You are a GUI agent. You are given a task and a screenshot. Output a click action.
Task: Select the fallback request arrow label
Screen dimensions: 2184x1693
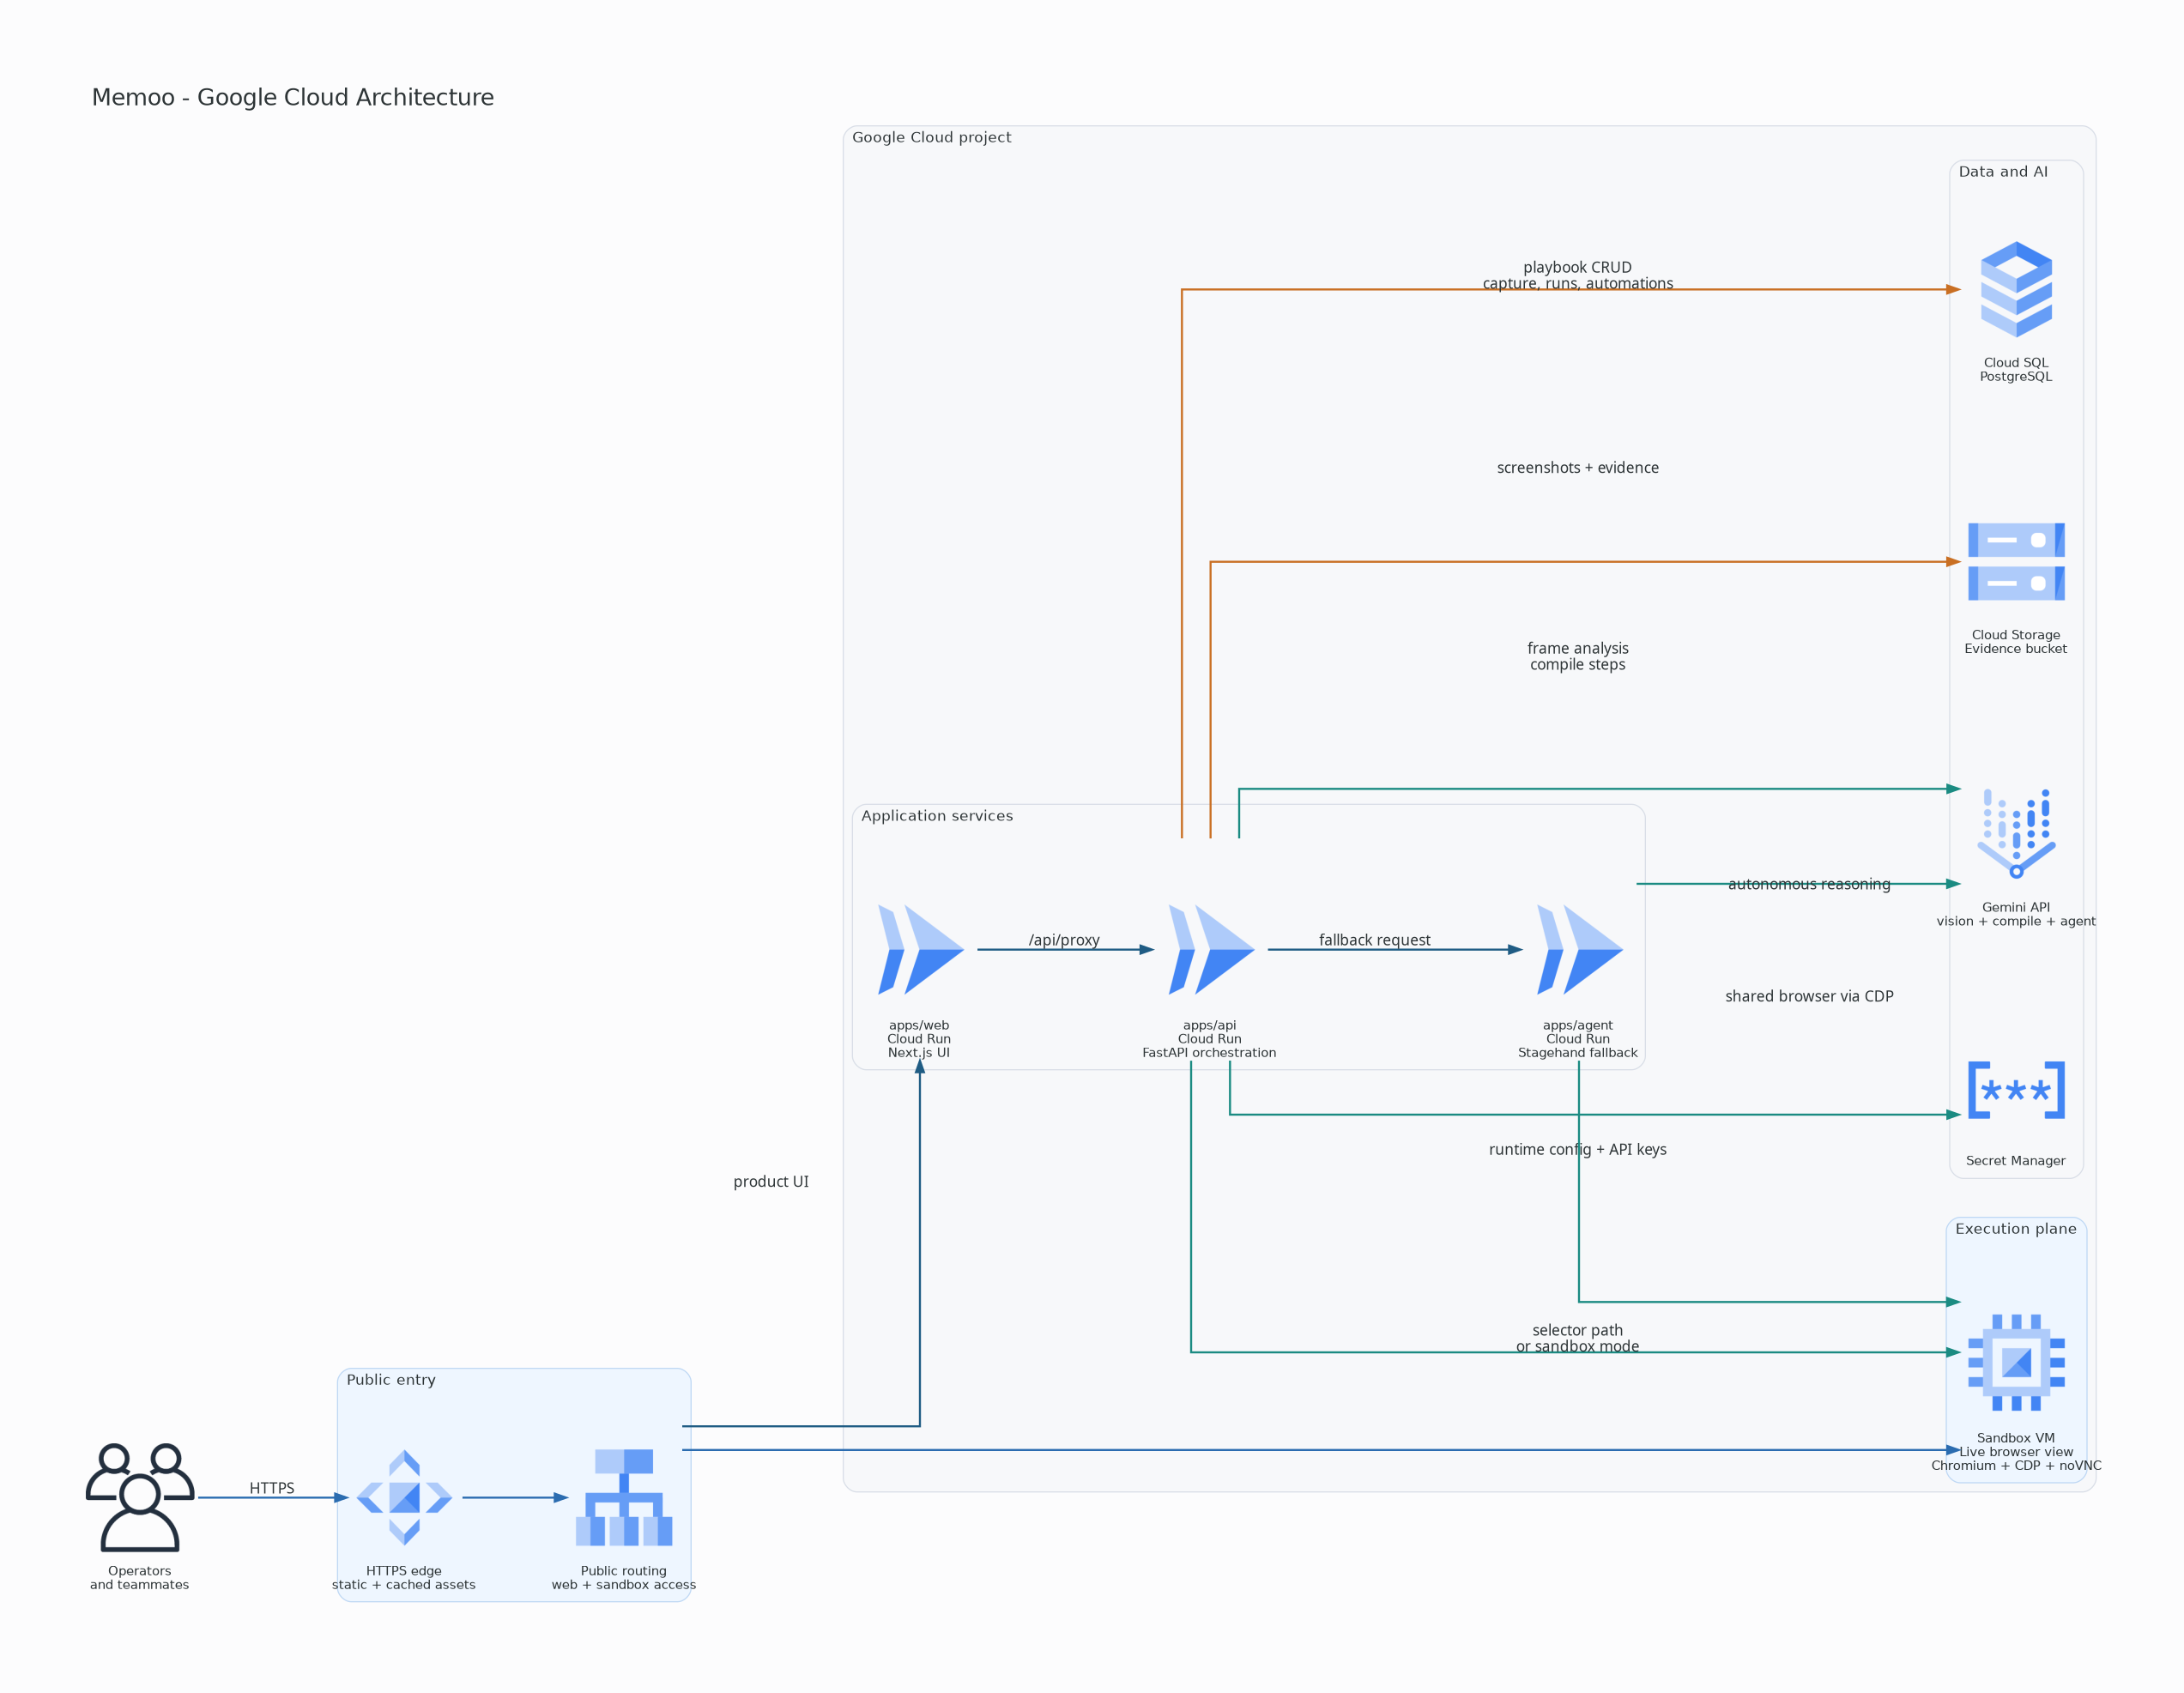[x=1374, y=940]
